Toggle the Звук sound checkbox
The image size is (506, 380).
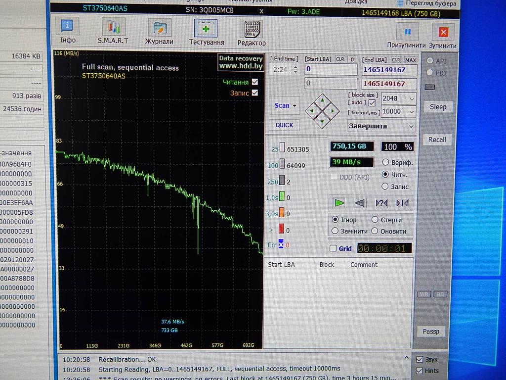click(420, 359)
